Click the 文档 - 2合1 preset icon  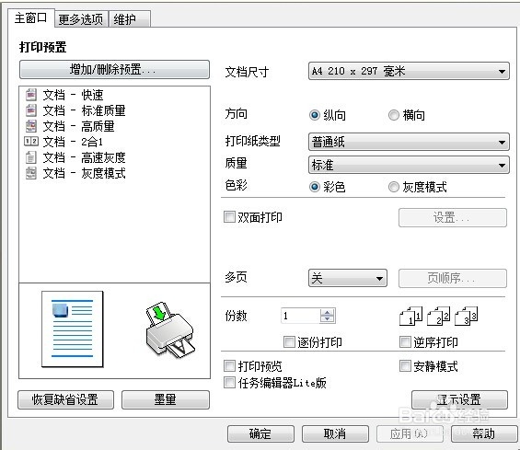click(31, 142)
